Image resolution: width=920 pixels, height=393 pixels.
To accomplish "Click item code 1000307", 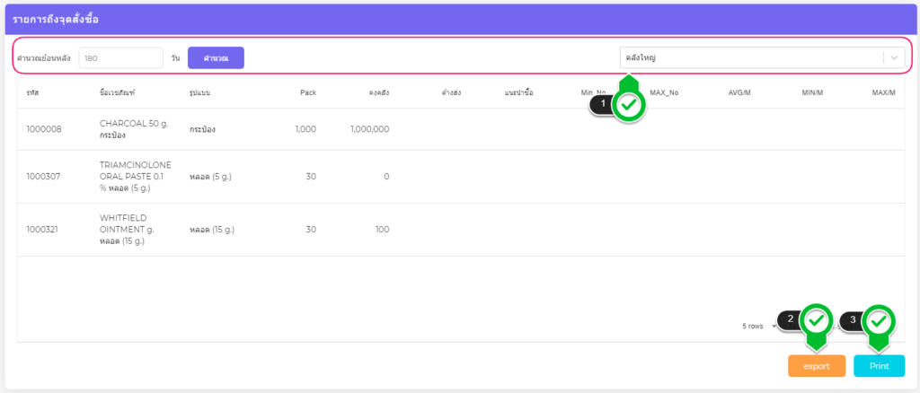I will pos(44,176).
